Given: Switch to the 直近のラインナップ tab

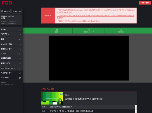Looking at the screenshot, I should [x=89, y=31].
